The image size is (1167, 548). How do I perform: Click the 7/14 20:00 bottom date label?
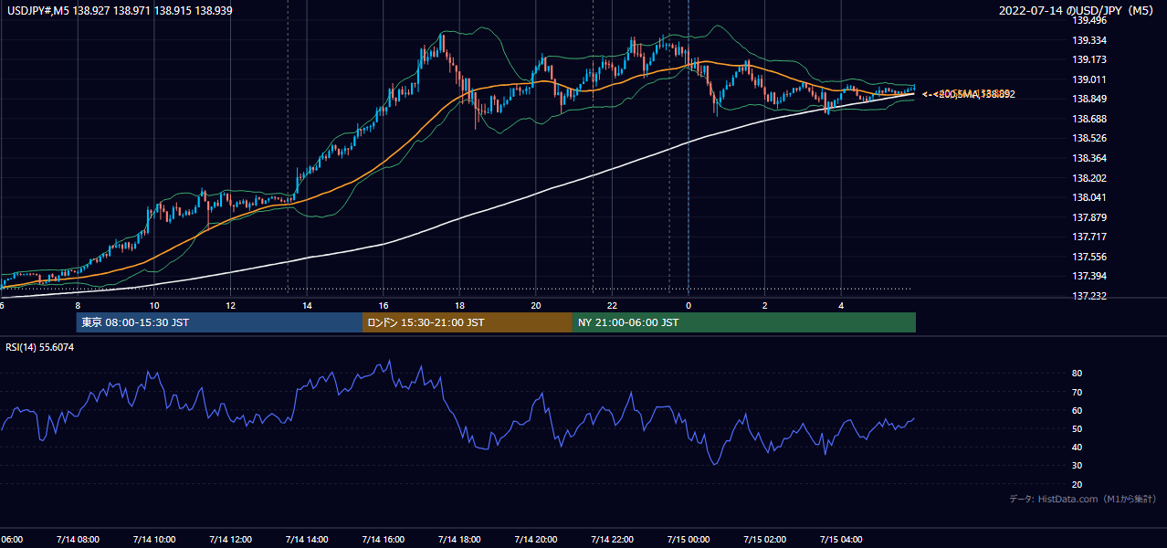click(x=535, y=540)
